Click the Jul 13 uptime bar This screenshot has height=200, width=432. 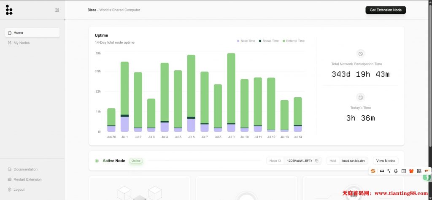tap(284, 116)
